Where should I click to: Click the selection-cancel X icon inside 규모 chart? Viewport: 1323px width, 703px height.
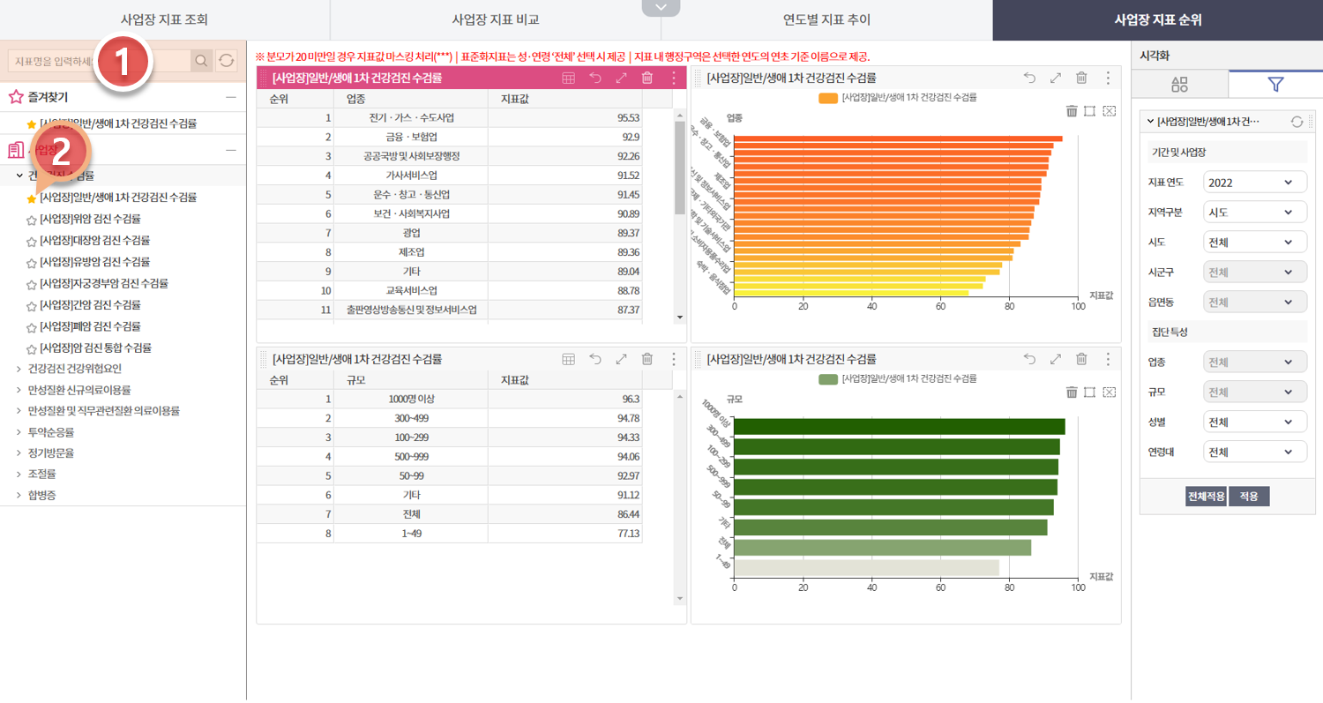pyautogui.click(x=1110, y=392)
